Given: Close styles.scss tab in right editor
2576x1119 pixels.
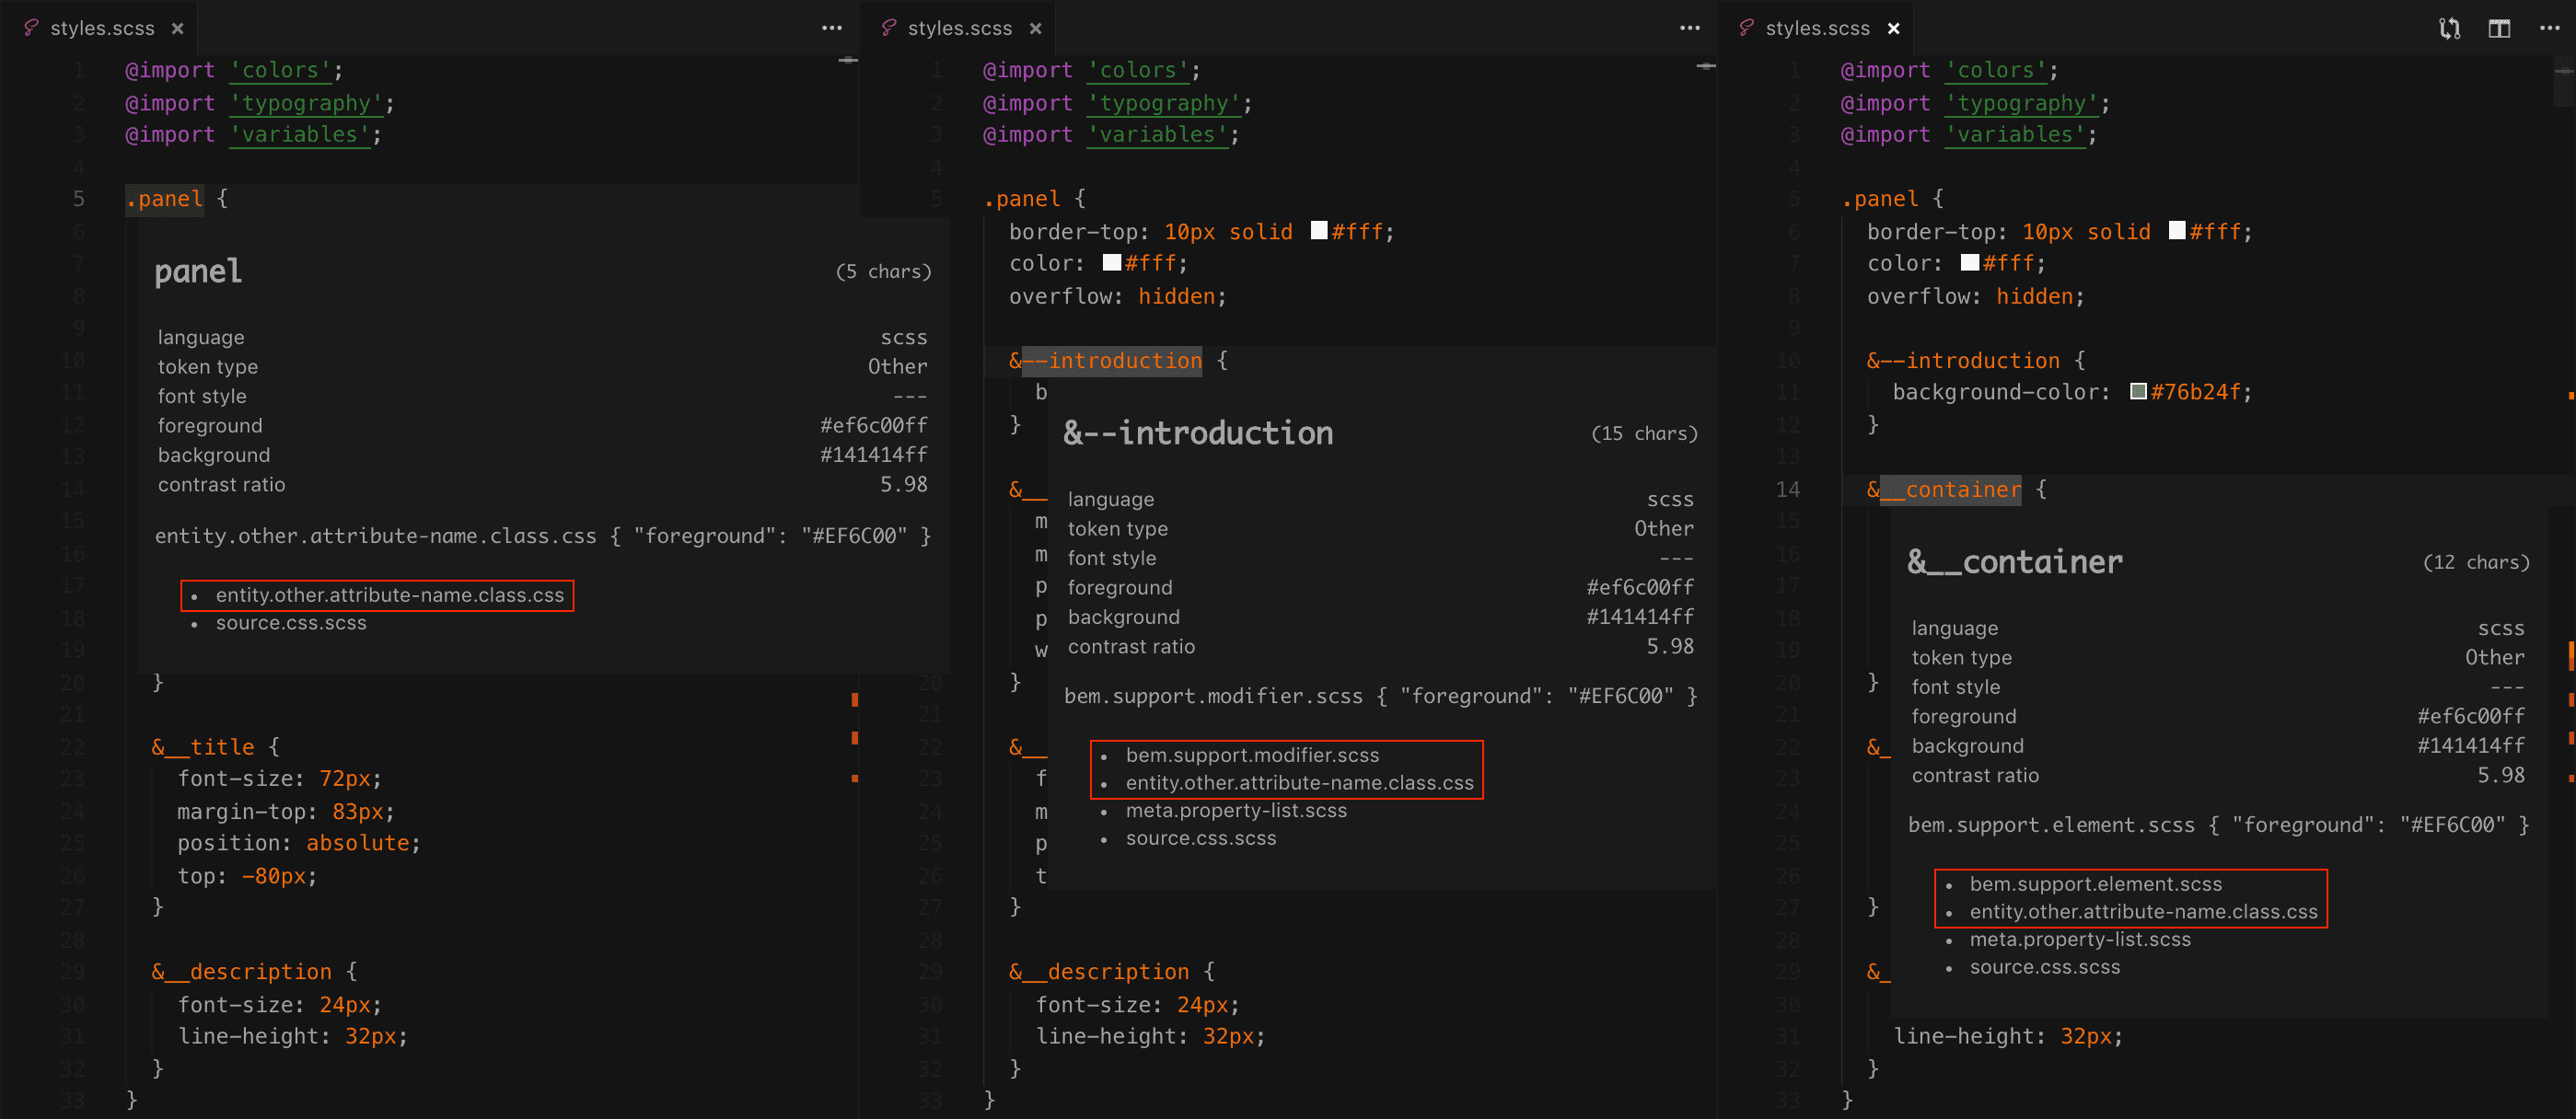Looking at the screenshot, I should click(1893, 28).
